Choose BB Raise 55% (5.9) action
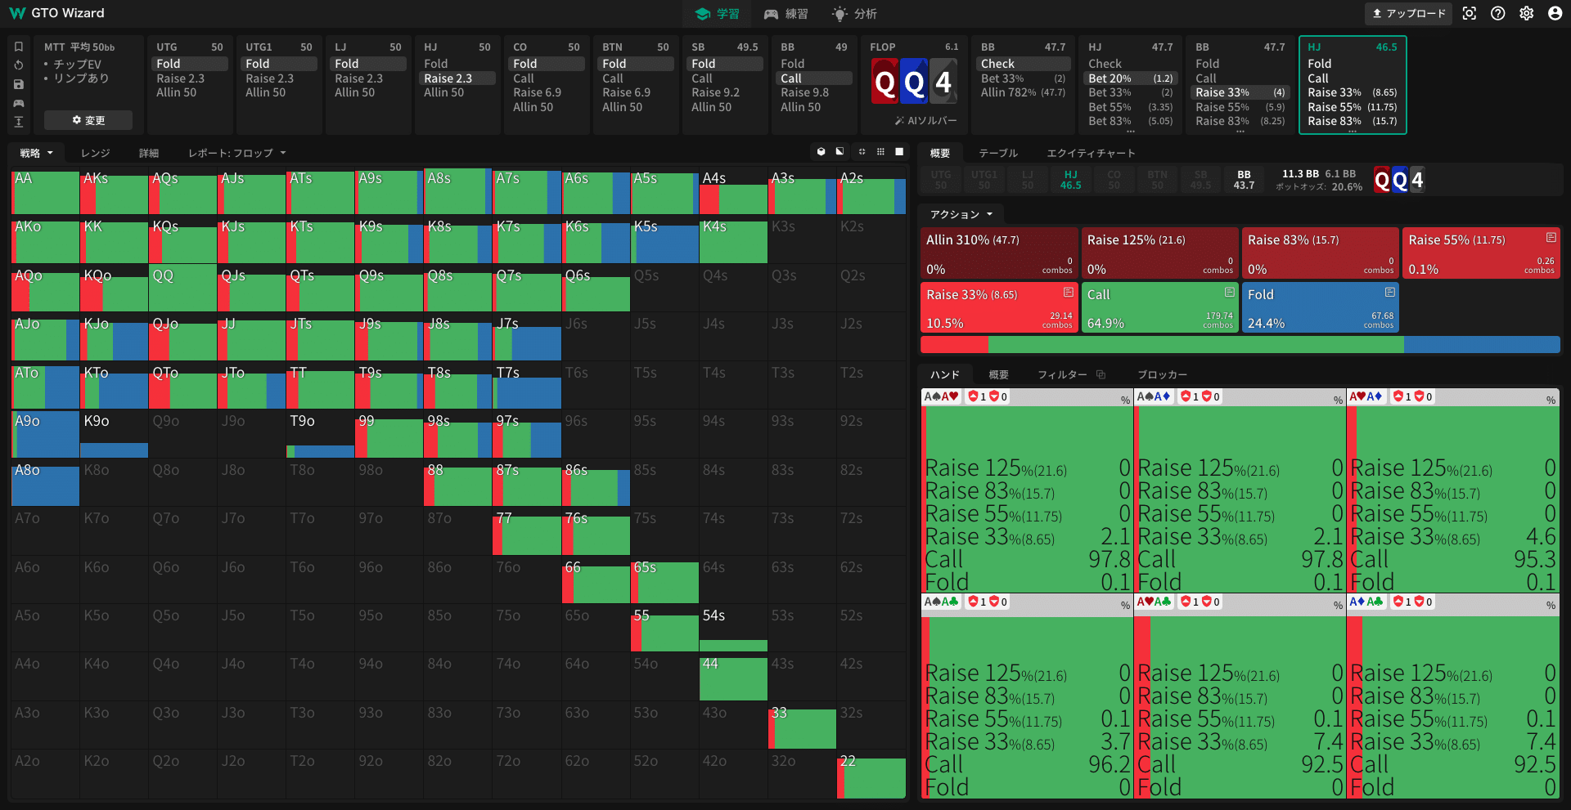 coord(1240,107)
